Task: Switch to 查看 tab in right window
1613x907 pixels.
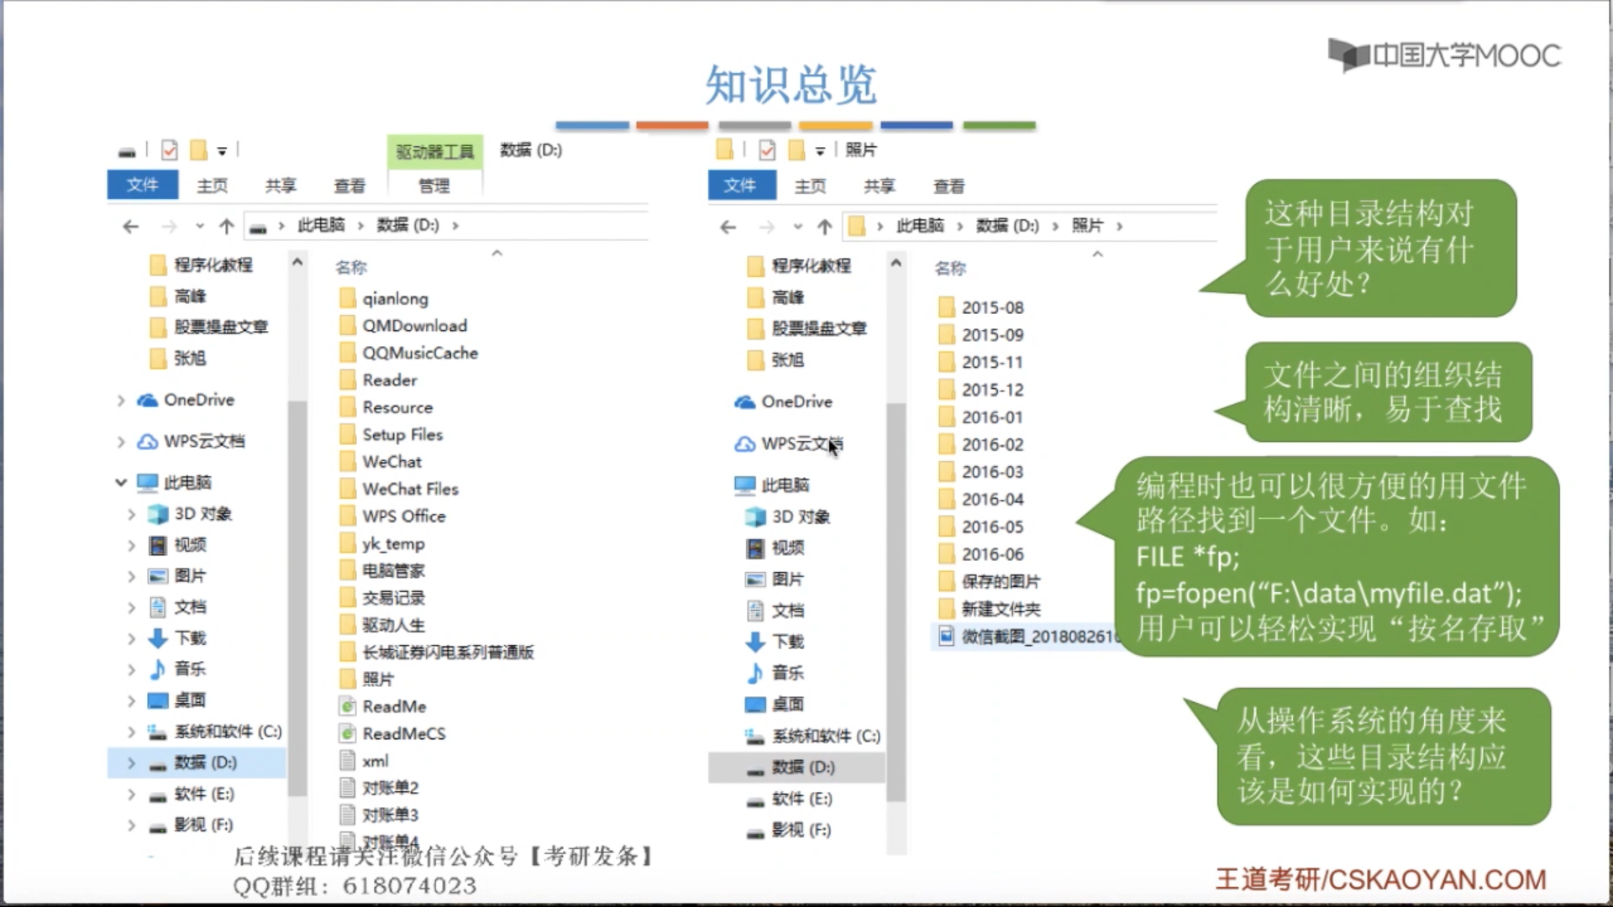Action: point(948,186)
